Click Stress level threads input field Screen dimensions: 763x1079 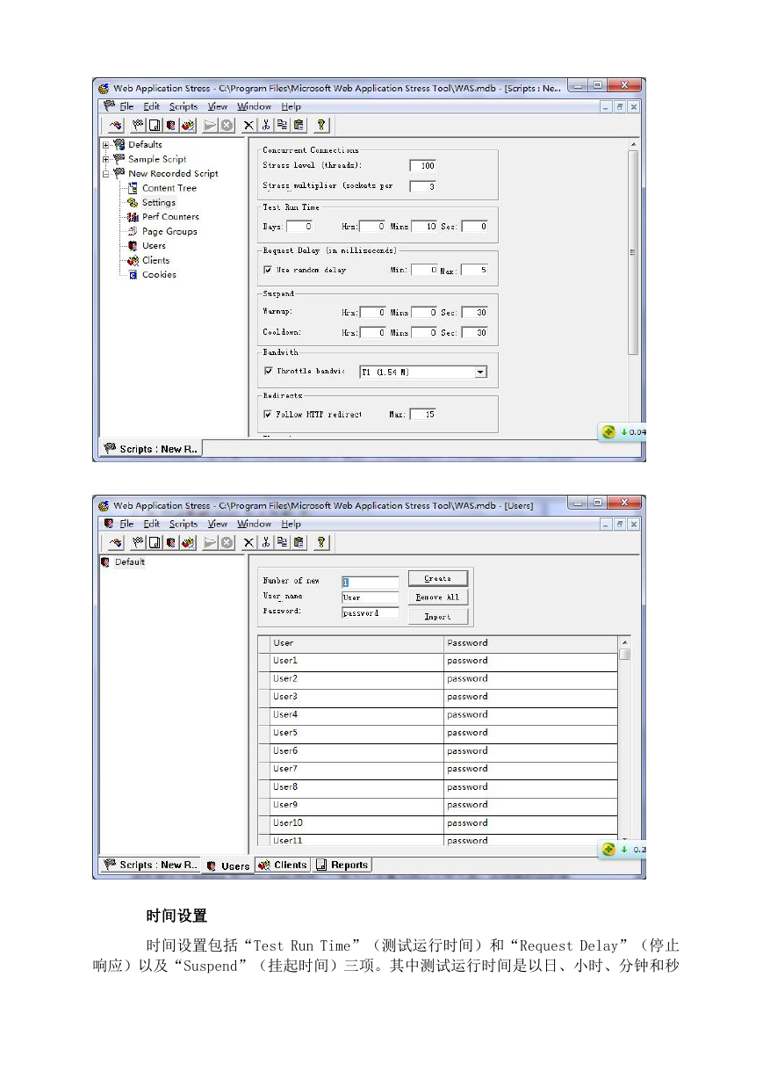pos(422,165)
